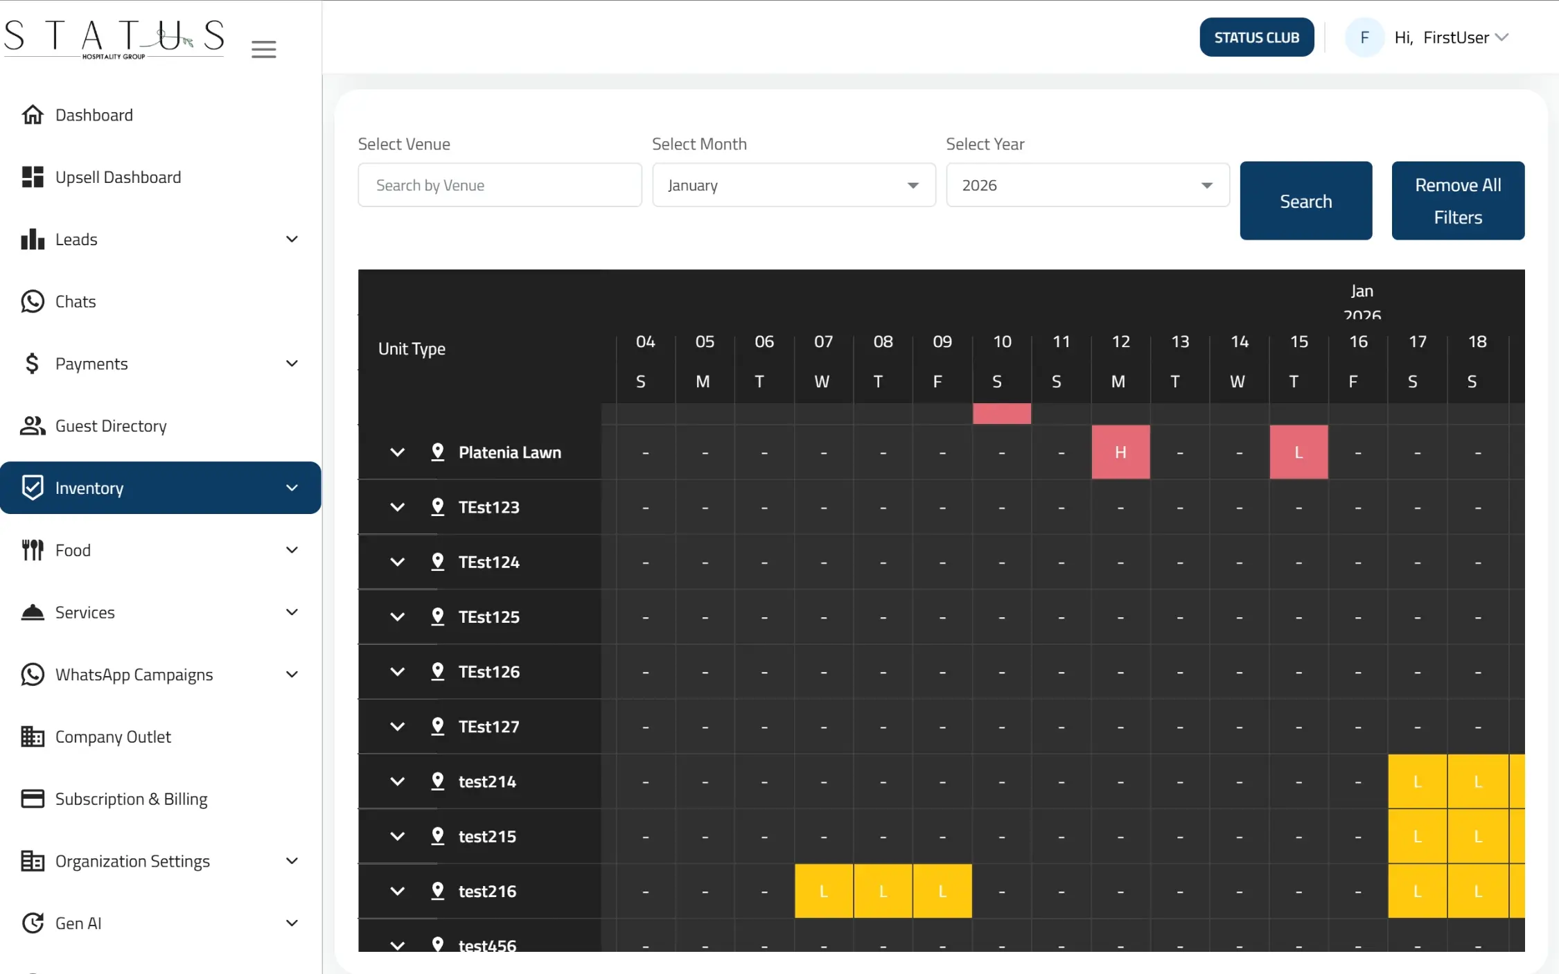Click the Company Outlet building icon

[33, 736]
